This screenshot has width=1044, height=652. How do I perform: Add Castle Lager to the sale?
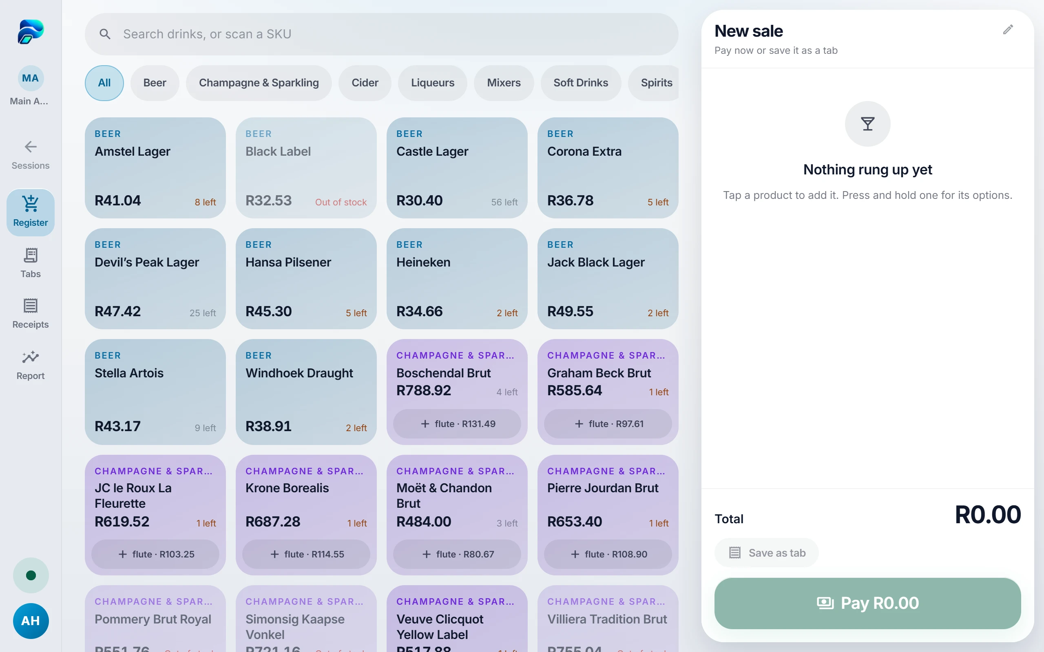[457, 168]
